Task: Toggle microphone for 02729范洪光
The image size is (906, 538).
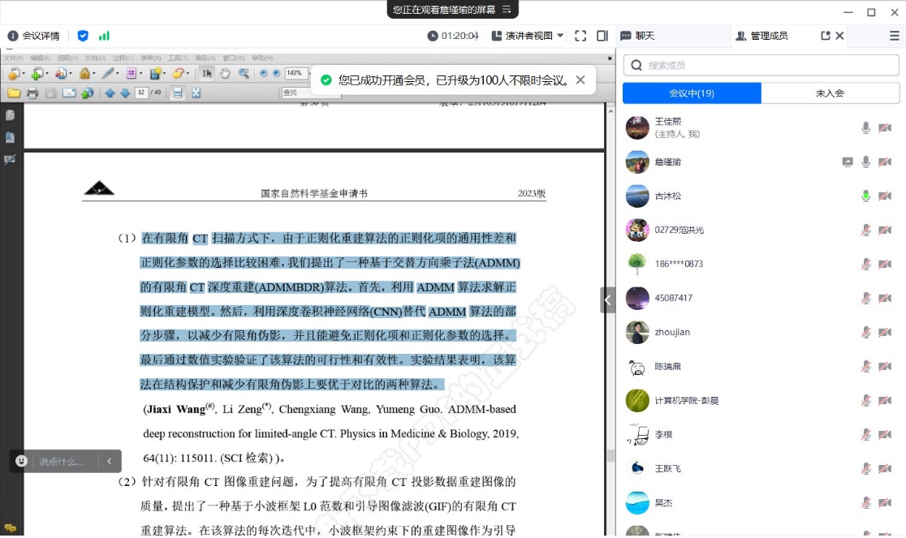Action: point(866,230)
